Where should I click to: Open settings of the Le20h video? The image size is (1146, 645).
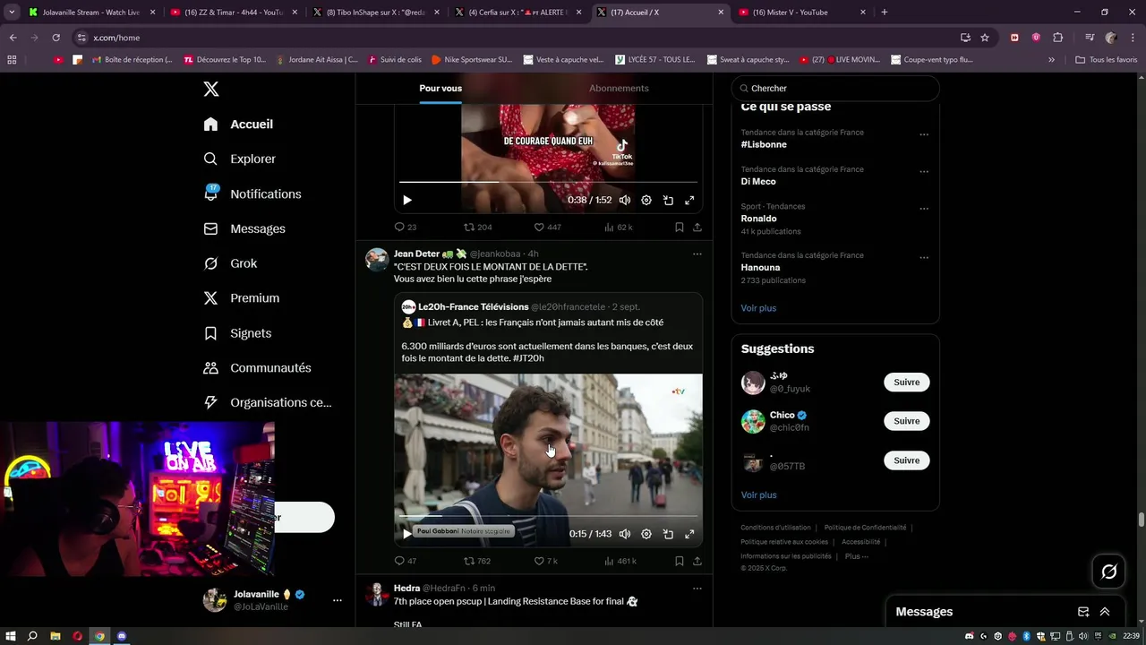tap(646, 534)
